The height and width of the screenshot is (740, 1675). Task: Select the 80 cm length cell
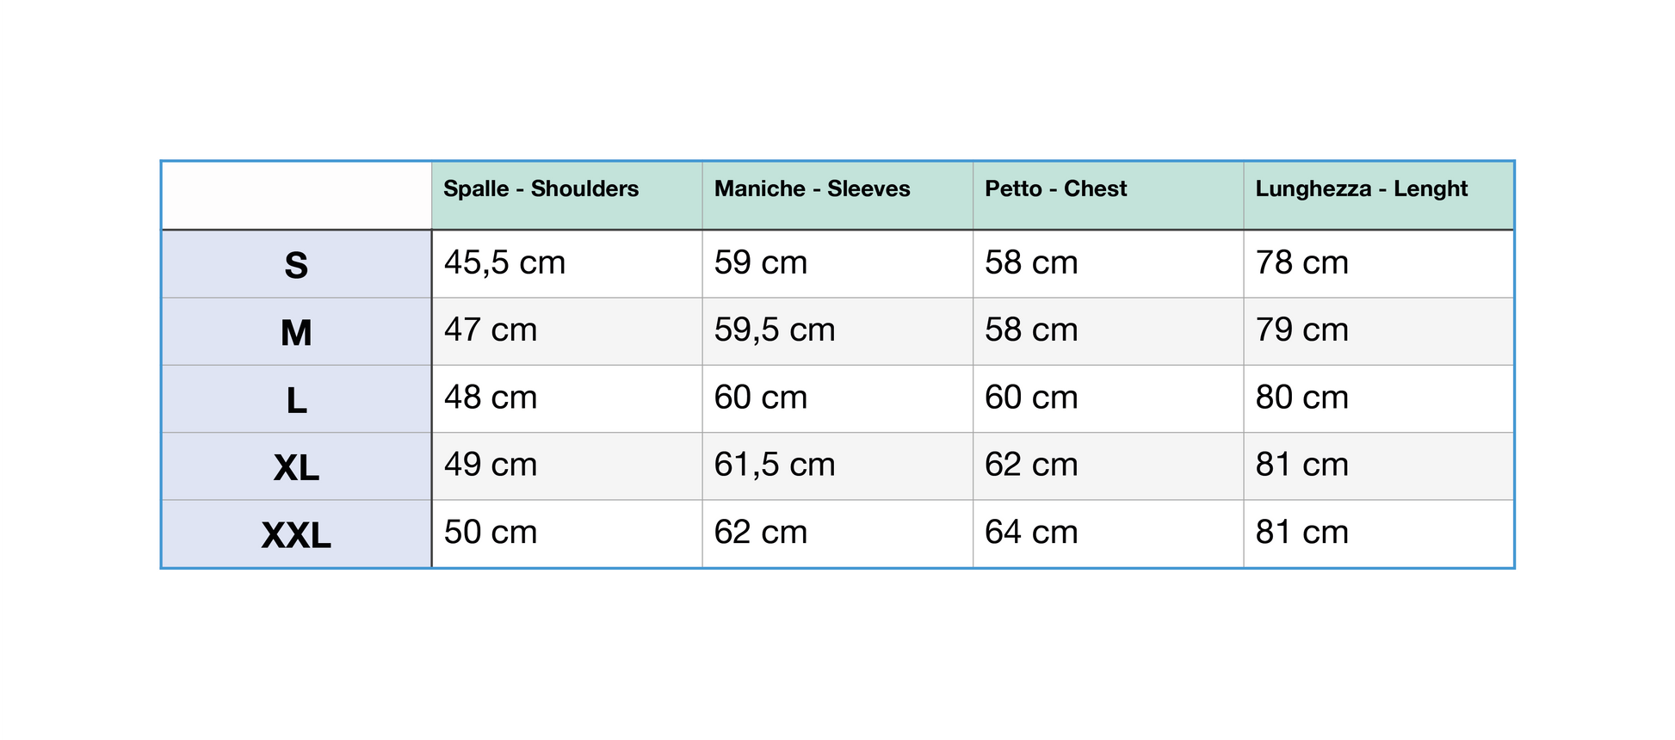click(x=1301, y=398)
